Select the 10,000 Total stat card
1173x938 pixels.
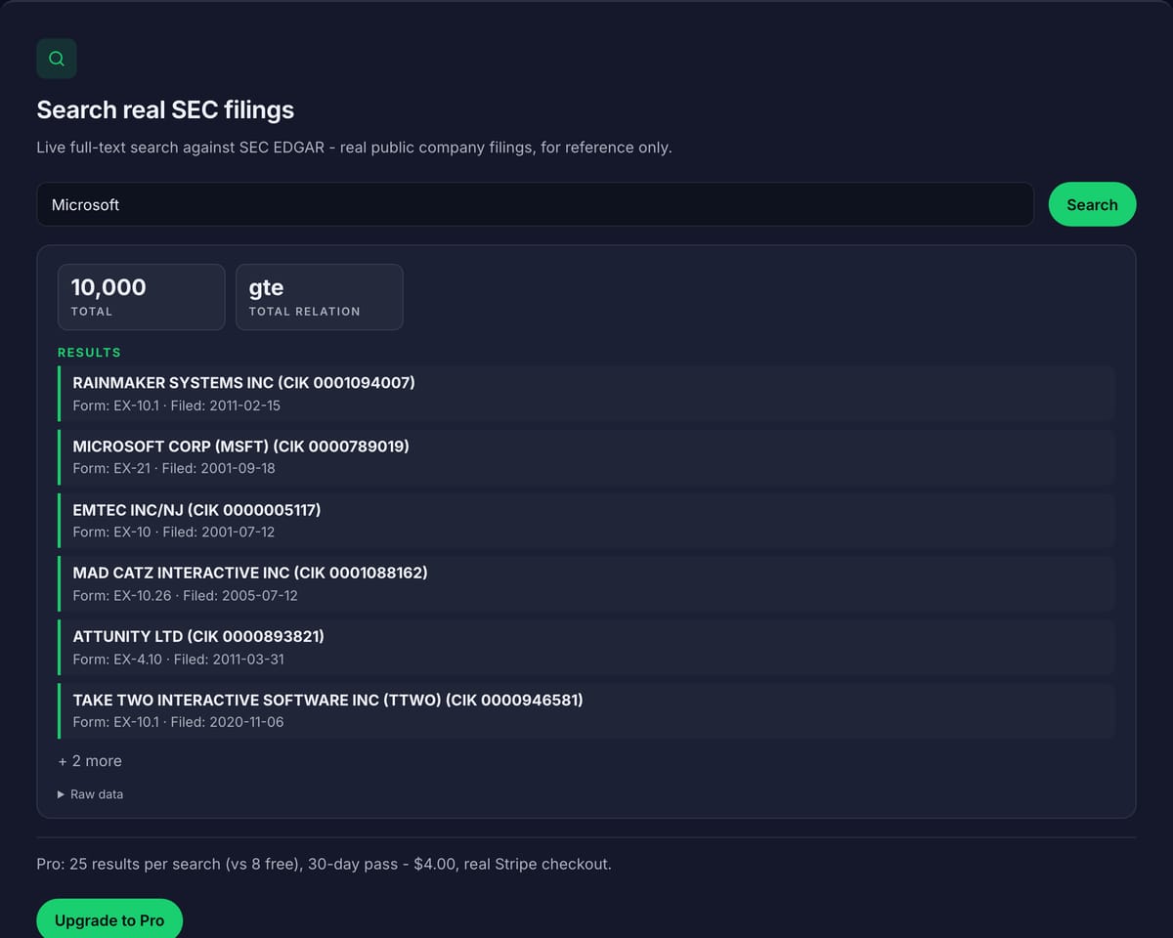point(141,297)
